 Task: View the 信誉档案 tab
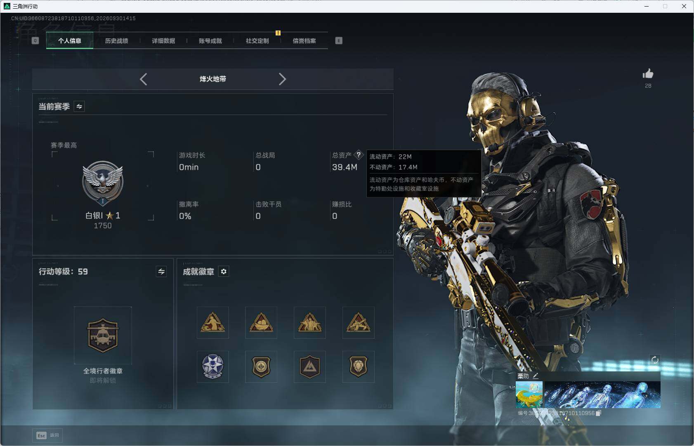pos(304,40)
